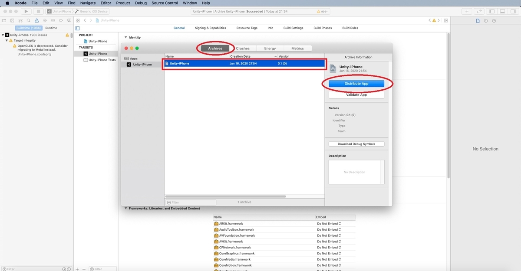Open the Find navigator magnifier icon
The width and height of the screenshot is (521, 271).
(29, 20)
